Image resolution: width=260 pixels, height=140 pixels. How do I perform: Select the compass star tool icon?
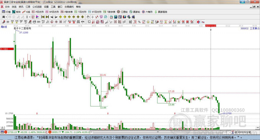tap(56, 22)
